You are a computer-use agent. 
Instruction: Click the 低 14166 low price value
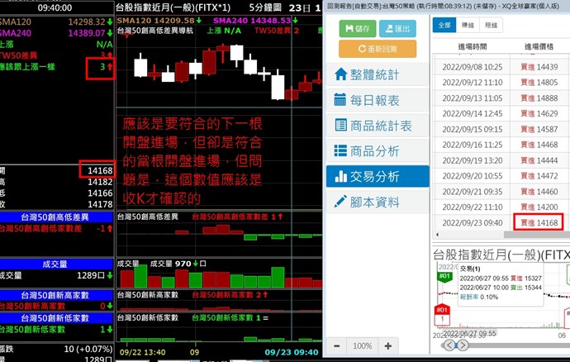[100, 193]
